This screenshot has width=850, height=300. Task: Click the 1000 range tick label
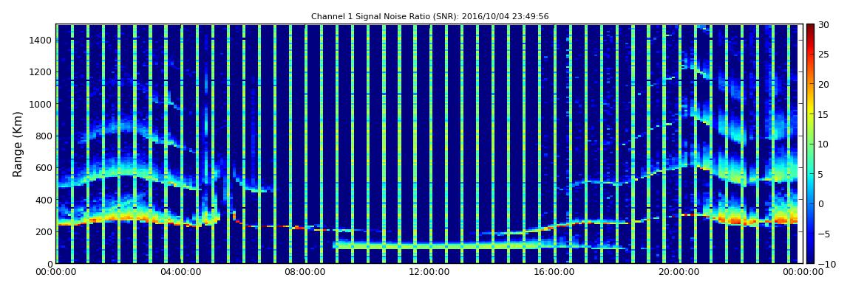41,104
